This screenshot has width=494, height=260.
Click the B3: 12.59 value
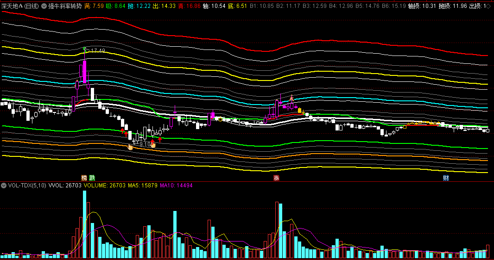(x=314, y=6)
